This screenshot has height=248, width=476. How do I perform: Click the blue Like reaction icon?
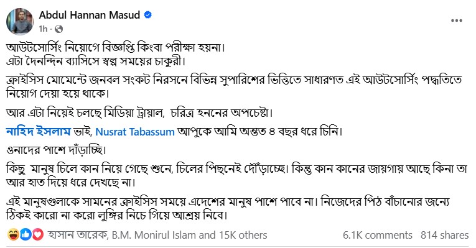click(x=26, y=235)
